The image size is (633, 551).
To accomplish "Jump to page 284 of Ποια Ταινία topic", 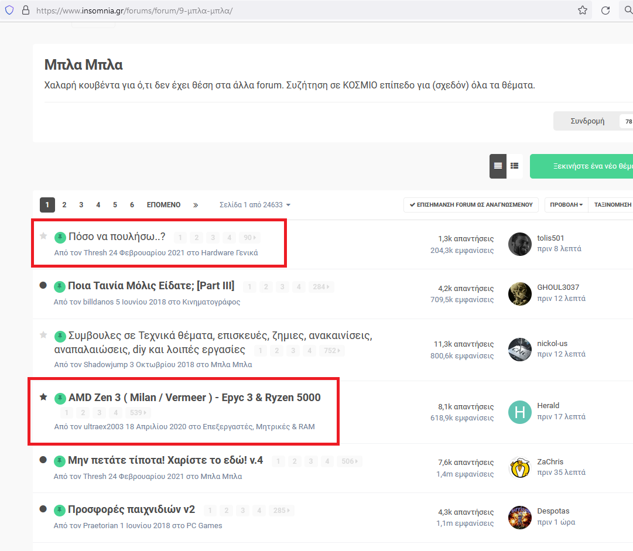I will point(321,286).
